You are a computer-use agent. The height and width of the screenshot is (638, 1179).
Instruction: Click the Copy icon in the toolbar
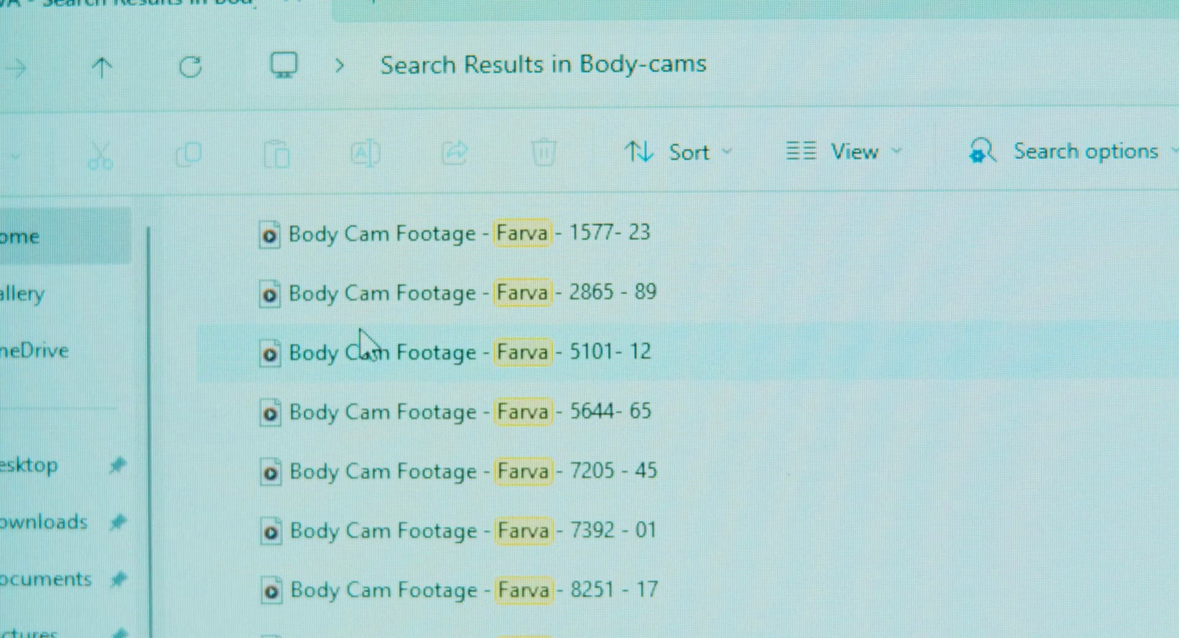[x=189, y=154]
